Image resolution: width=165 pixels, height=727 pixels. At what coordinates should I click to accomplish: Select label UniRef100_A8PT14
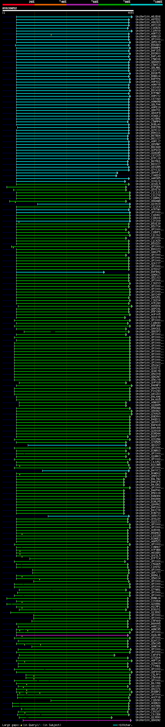pyautogui.click(x=148, y=661)
